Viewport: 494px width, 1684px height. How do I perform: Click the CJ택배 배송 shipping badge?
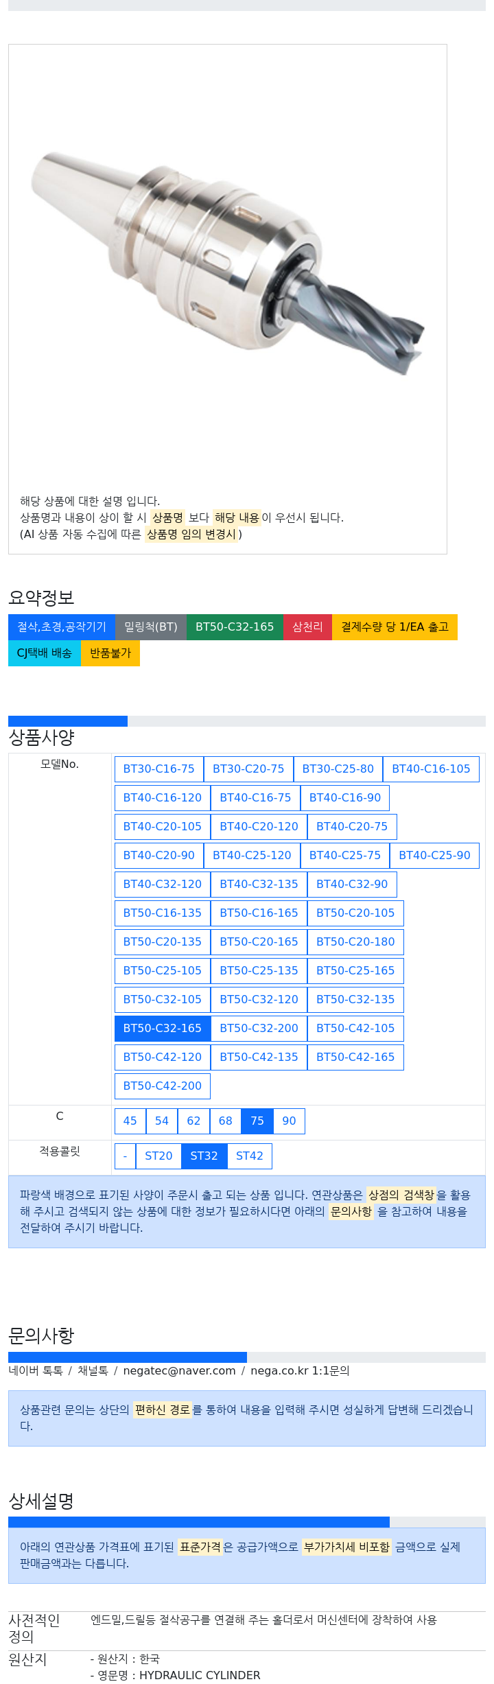(x=44, y=653)
